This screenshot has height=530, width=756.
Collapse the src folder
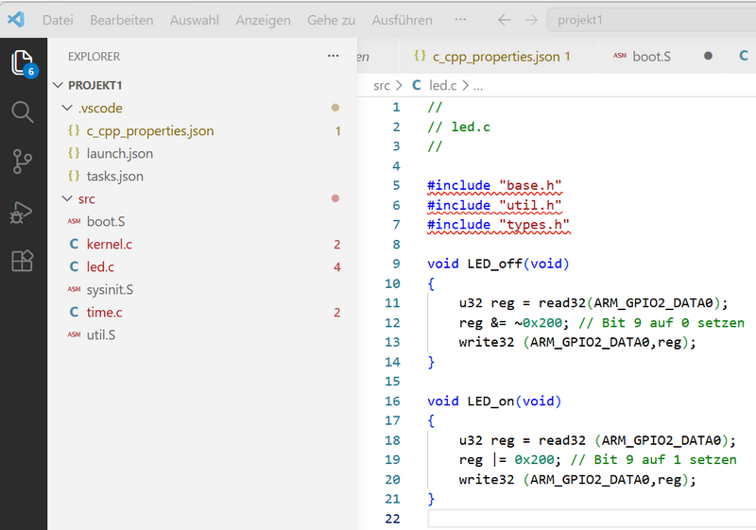tap(67, 198)
